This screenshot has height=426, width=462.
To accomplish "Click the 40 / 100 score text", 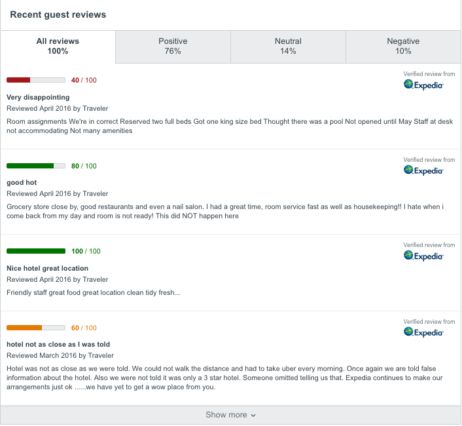I will pos(84,80).
